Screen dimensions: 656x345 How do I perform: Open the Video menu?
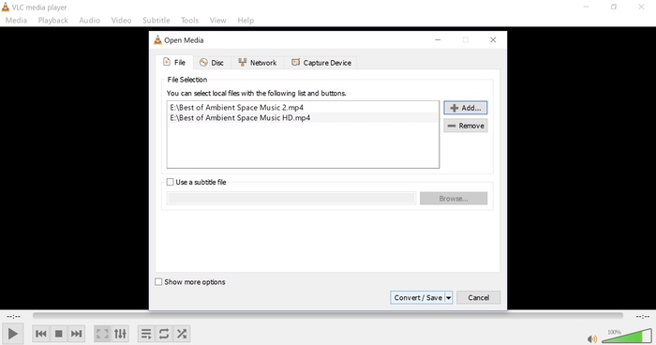pyautogui.click(x=121, y=20)
